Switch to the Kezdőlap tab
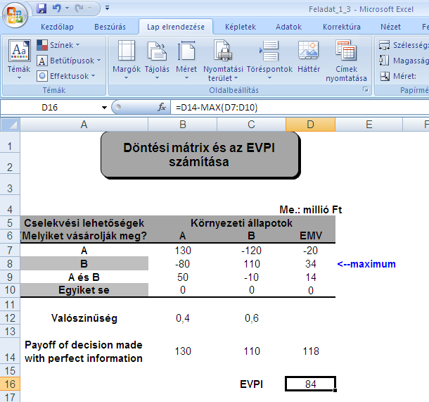The width and height of the screenshot is (429, 402). (57, 27)
